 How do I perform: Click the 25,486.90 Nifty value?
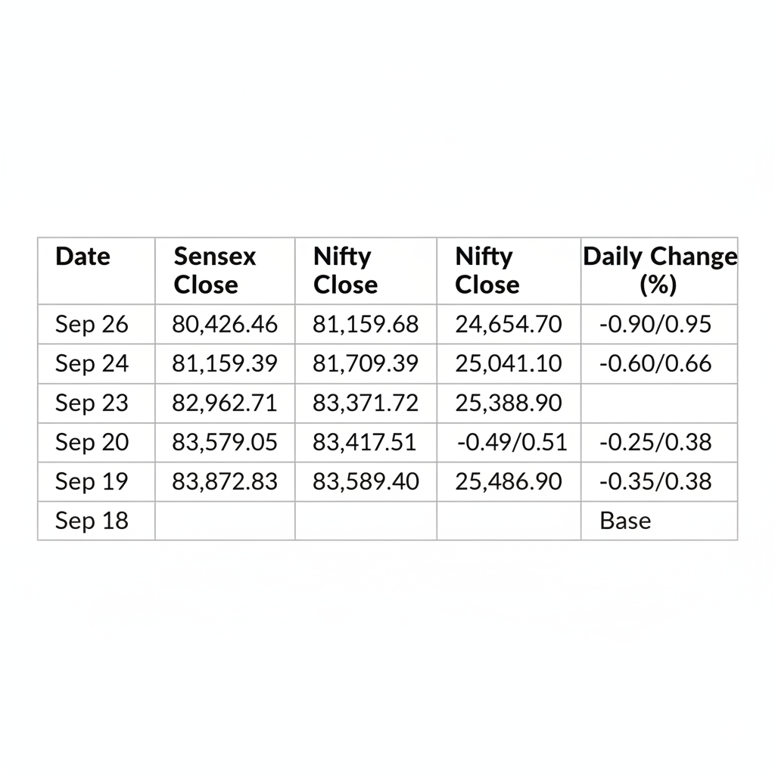509,482
